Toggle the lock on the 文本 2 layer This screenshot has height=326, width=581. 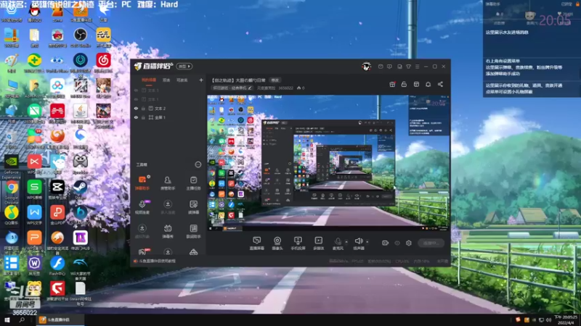tap(143, 108)
